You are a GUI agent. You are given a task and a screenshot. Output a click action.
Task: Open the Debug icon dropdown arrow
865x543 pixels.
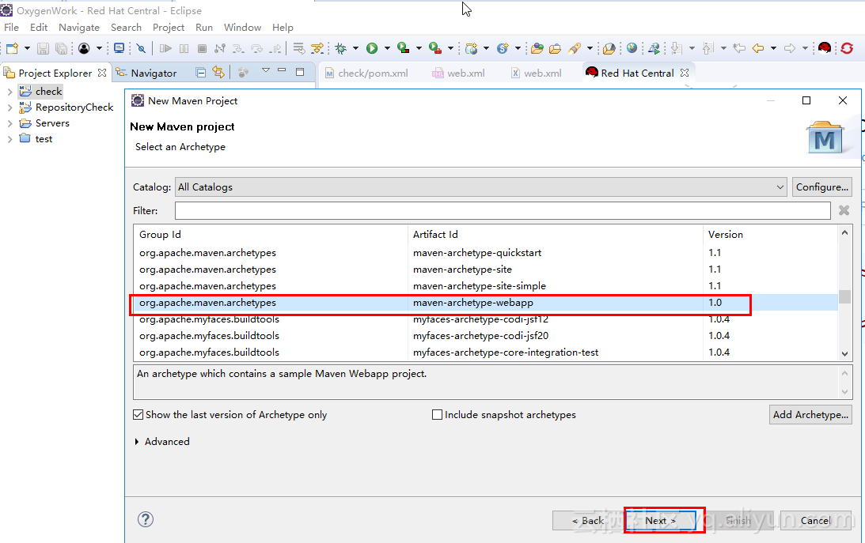[355, 48]
